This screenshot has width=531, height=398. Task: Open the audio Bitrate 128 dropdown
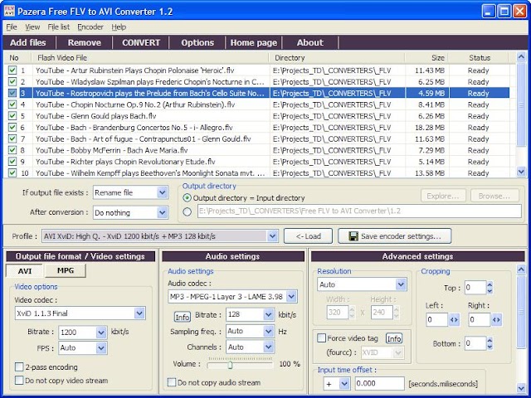pyautogui.click(x=269, y=314)
